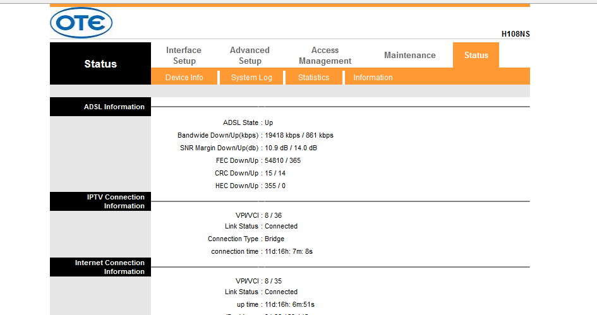The width and height of the screenshot is (597, 315).
Task: Select Internet VPI/VCI value 8 / 35
Action: 273,281
